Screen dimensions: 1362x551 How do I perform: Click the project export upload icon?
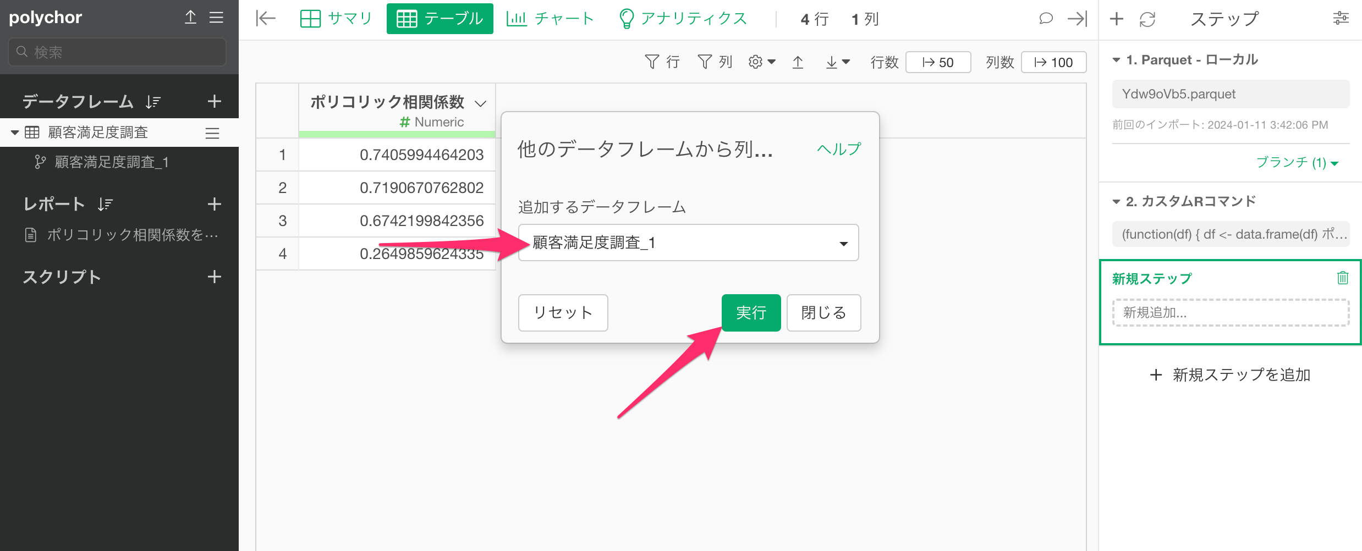point(190,17)
